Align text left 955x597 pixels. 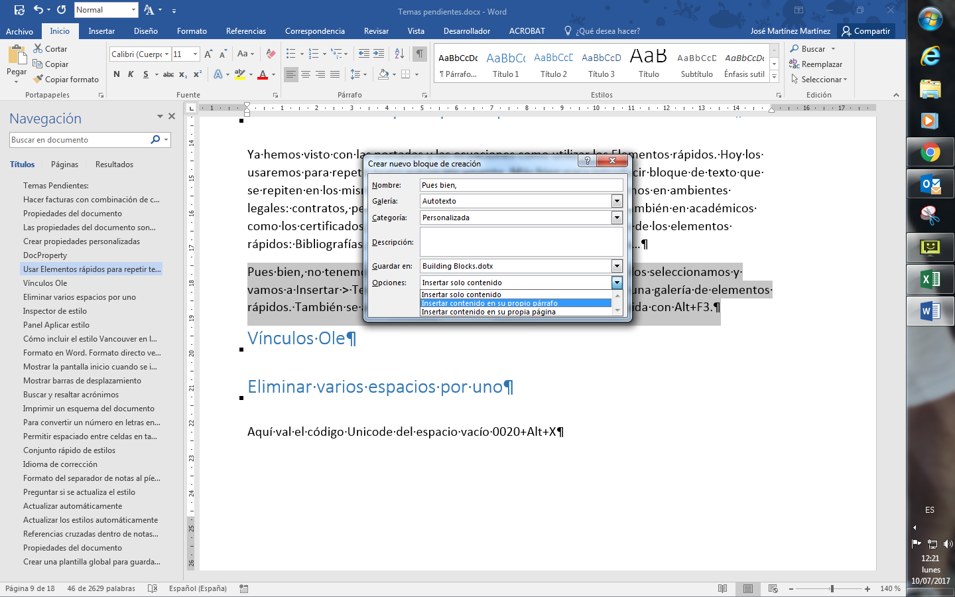pos(291,74)
